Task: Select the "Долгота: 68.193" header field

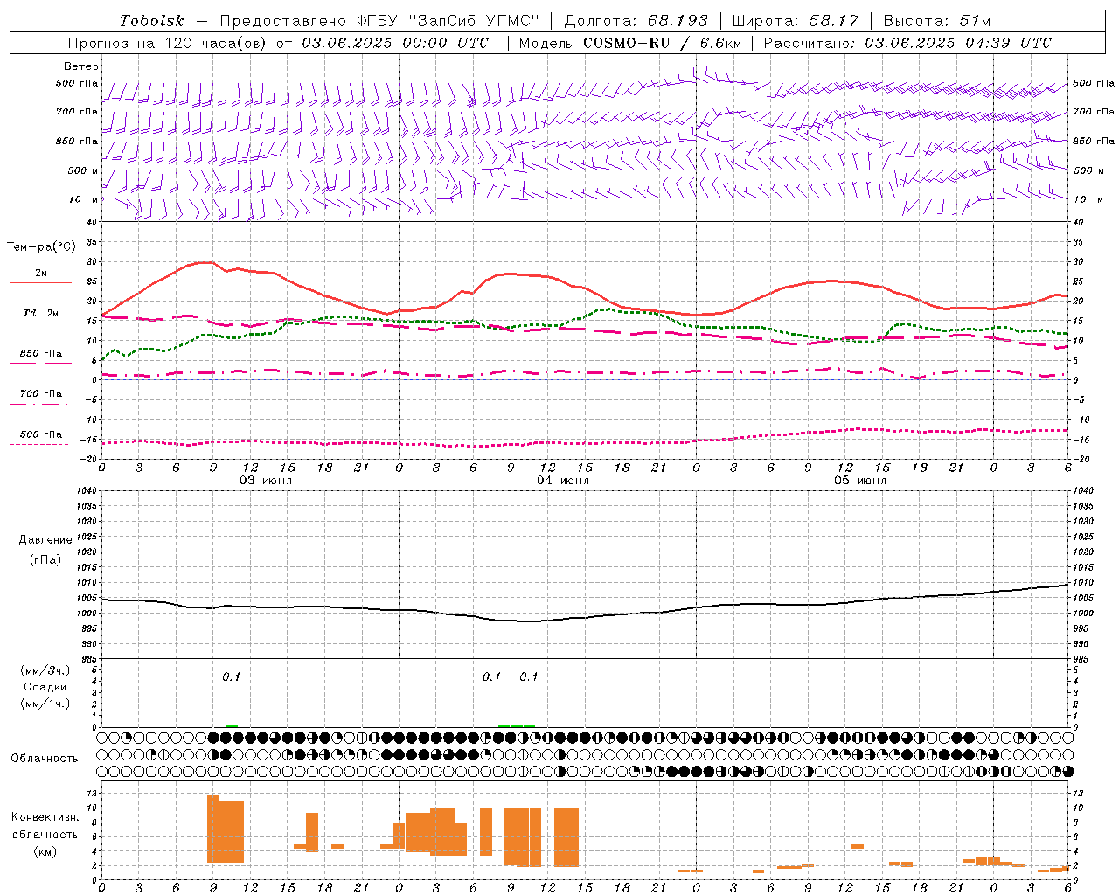Action: pyautogui.click(x=636, y=21)
